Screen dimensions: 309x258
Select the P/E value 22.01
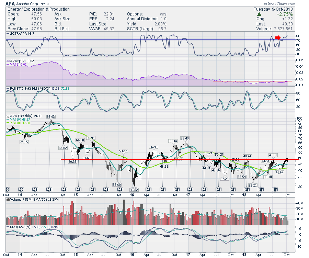coord(109,14)
